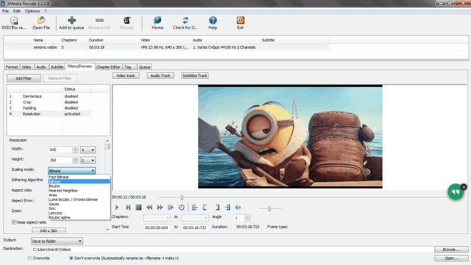The image size is (471, 265).
Task: Stop the preview playback
Action: [x=138, y=207]
